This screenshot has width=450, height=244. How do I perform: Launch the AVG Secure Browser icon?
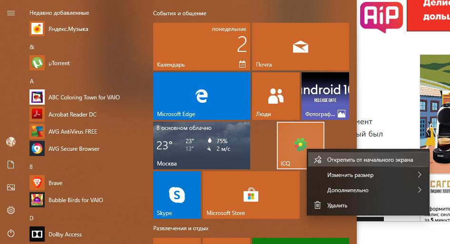point(37,148)
